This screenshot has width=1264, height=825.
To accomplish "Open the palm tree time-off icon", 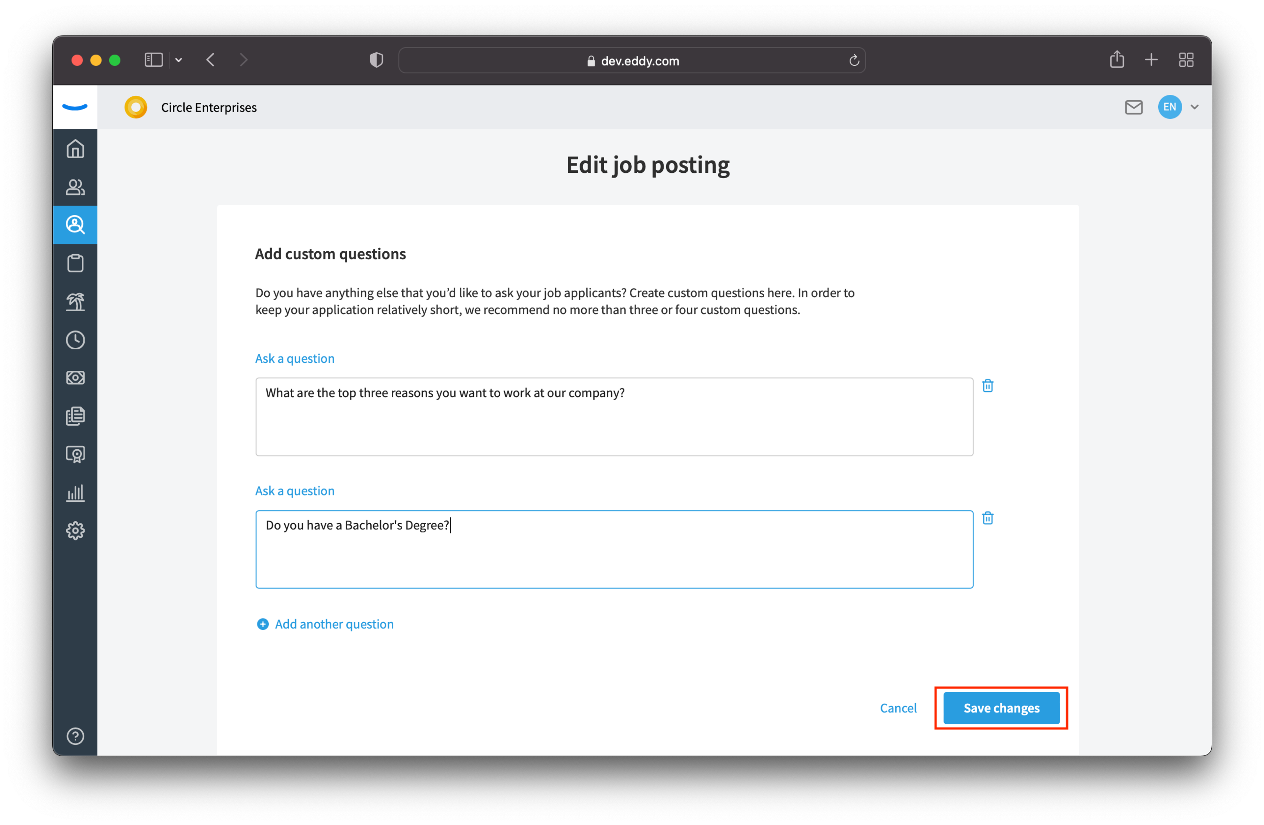I will pos(75,302).
